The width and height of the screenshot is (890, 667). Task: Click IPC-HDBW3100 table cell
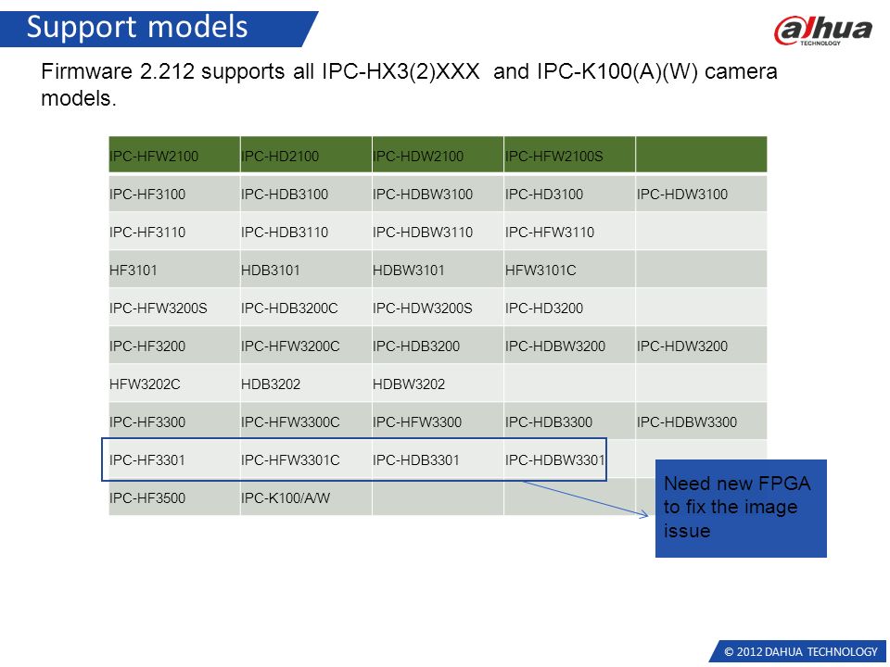(x=438, y=194)
